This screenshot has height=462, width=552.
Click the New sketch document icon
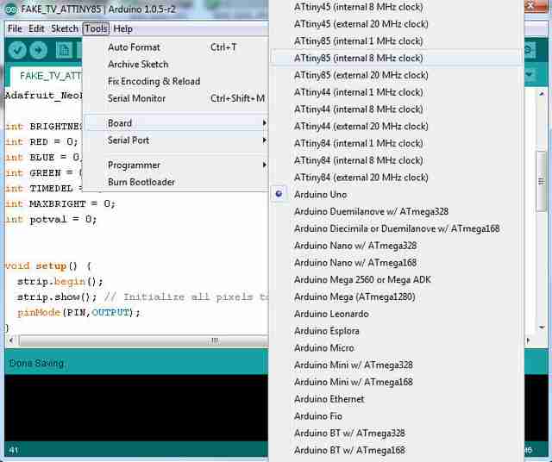coord(64,50)
